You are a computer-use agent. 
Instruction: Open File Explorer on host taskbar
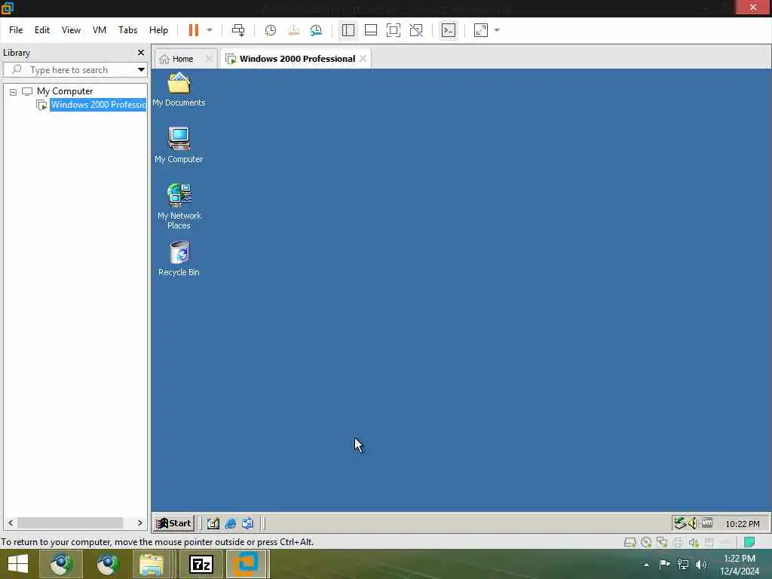(x=152, y=564)
